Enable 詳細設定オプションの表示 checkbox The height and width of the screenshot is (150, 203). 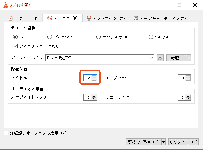(x=6, y=133)
